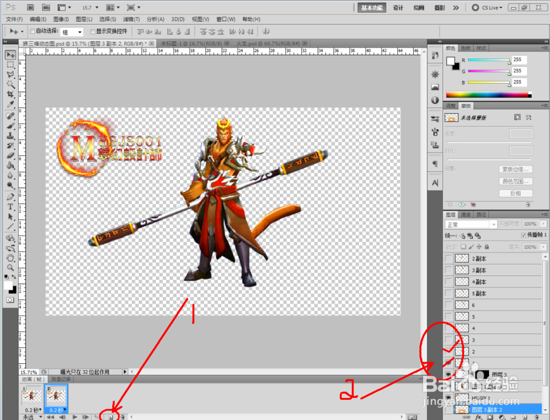Open the Paragraph panel icon

[435, 164]
